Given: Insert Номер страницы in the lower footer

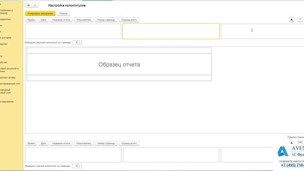Looking at the screenshot, I should point(106,143).
